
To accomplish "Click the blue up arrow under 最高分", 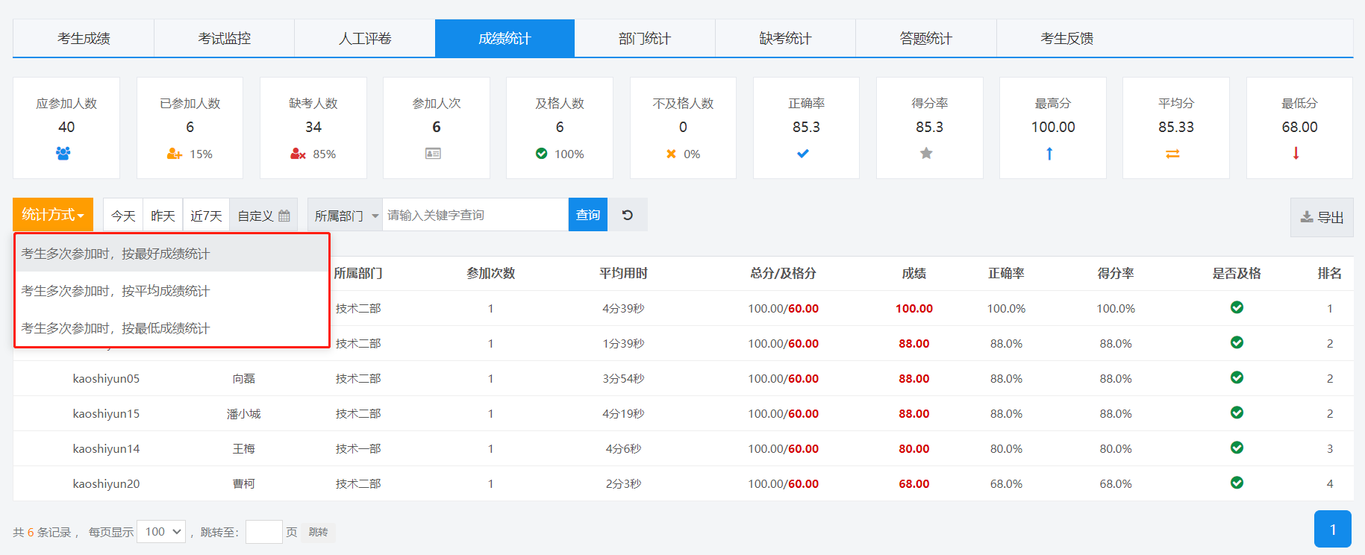I will tap(1049, 154).
